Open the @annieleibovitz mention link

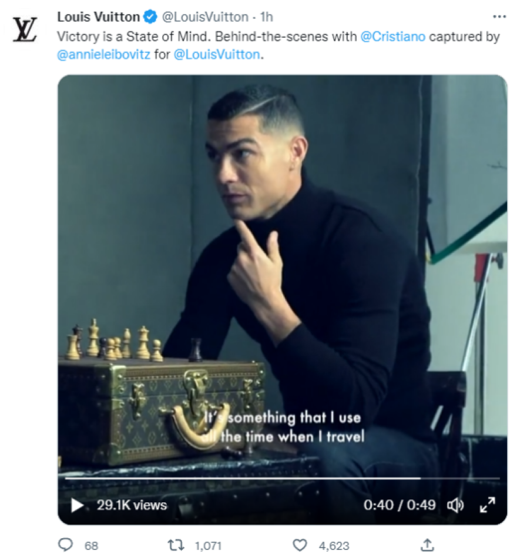click(103, 54)
